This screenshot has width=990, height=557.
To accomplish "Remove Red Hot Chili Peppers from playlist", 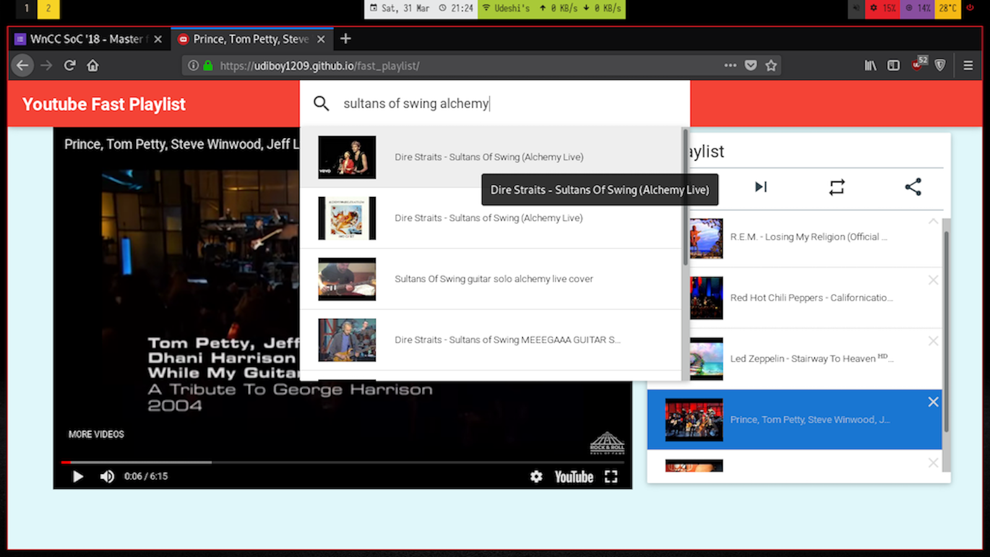I will tap(933, 280).
